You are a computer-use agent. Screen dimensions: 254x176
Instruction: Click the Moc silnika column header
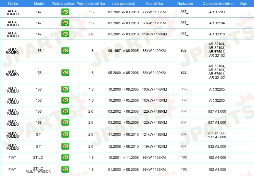pyautogui.click(x=154, y=4)
